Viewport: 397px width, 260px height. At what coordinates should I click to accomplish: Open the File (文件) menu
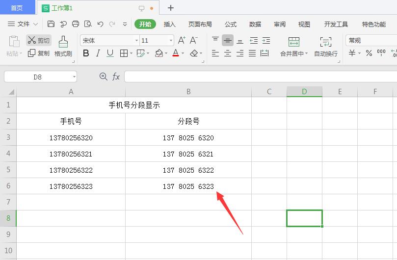click(23, 24)
